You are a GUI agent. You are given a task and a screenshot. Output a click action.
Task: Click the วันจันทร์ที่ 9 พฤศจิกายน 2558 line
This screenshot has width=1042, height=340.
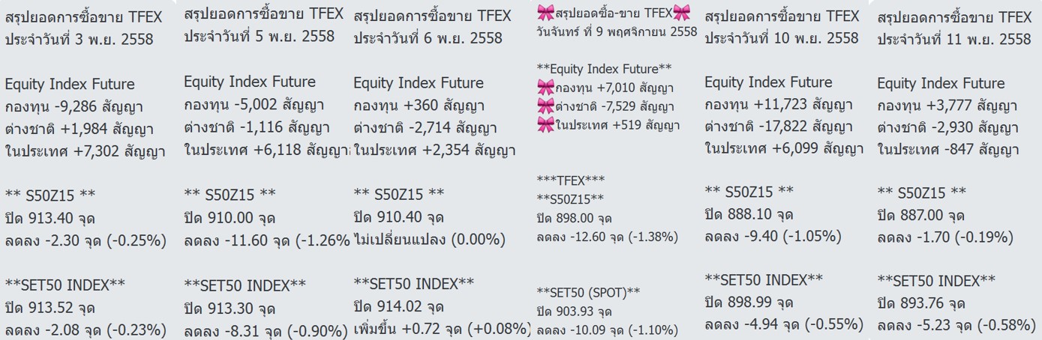pyautogui.click(x=617, y=32)
